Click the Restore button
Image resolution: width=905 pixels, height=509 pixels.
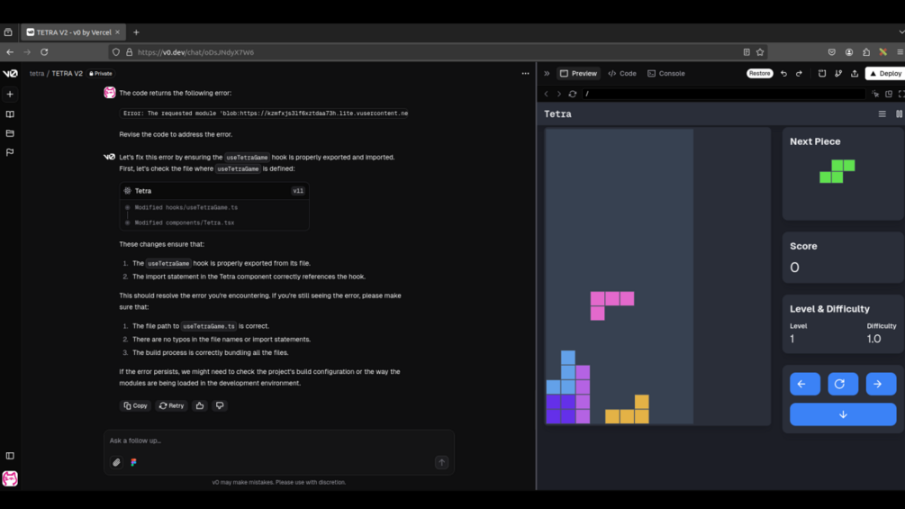coord(759,73)
